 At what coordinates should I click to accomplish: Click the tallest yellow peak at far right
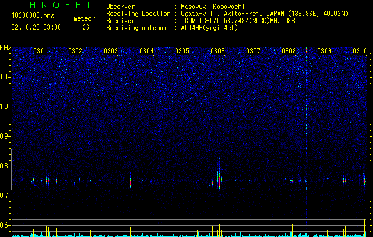pos(364,226)
